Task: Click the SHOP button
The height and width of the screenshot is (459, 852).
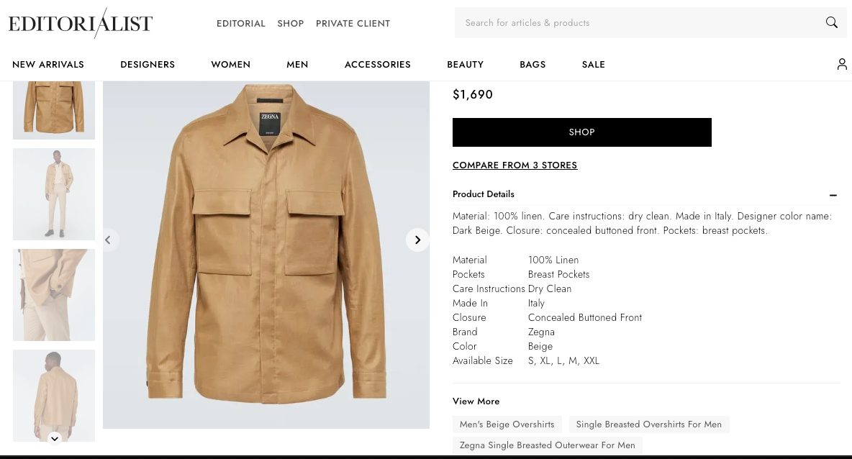Action: (581, 132)
